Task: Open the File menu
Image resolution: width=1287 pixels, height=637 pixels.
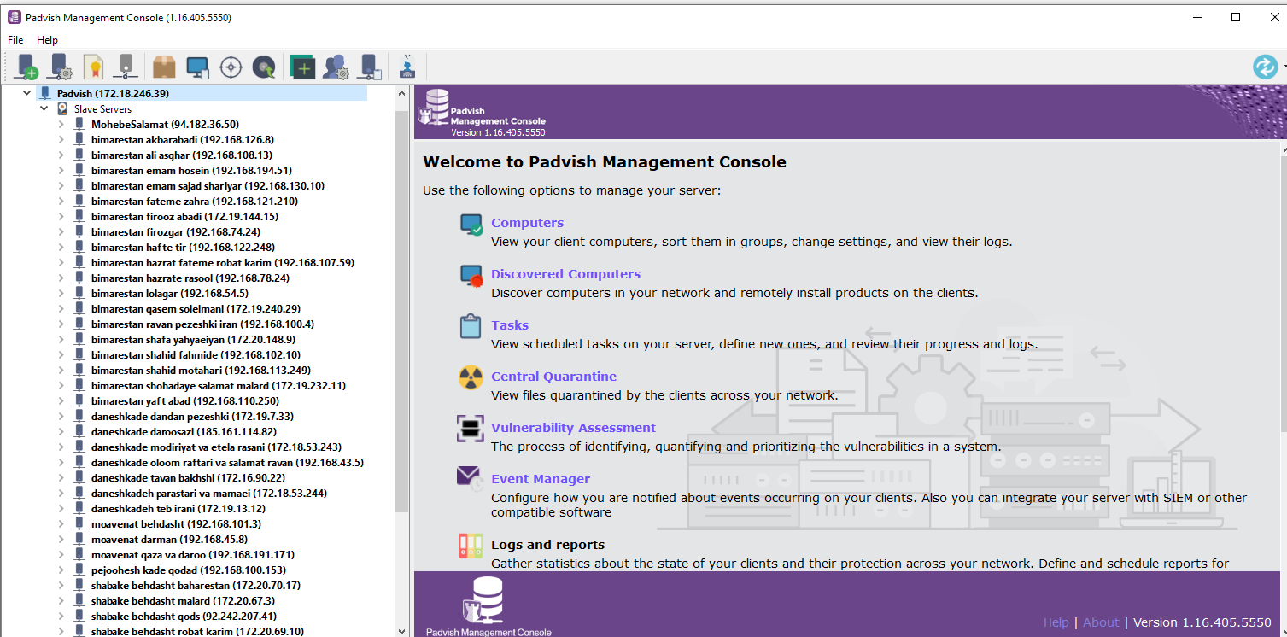Action: click(x=15, y=40)
